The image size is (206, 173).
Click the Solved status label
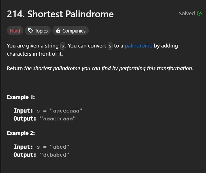click(x=187, y=13)
